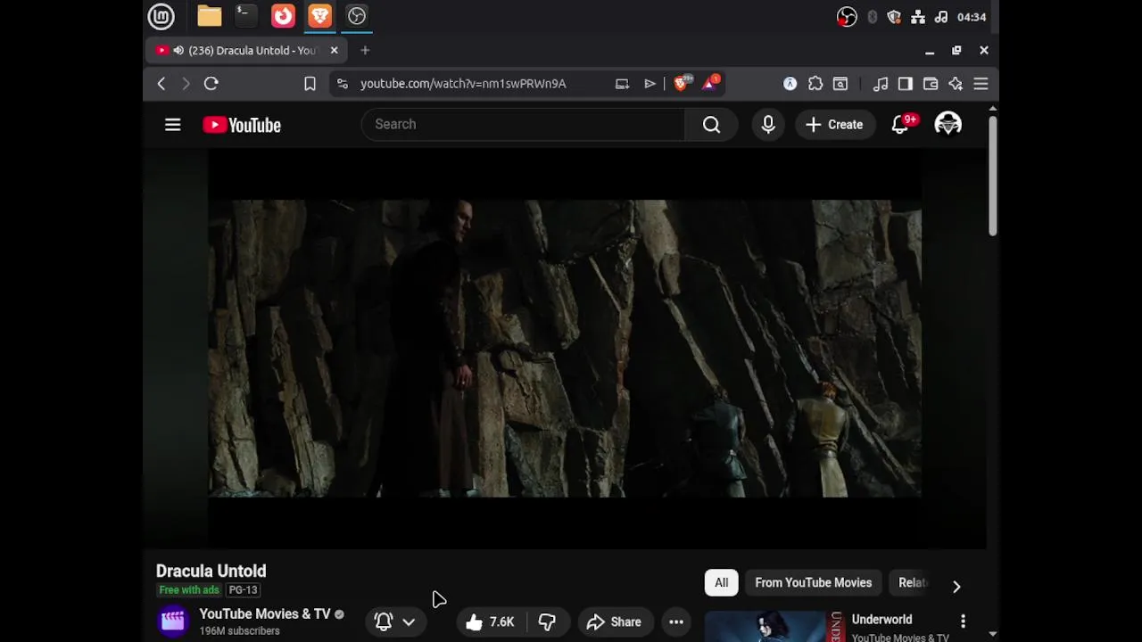Viewport: 1142px width, 642px height.
Task: Select the All filter chip
Action: [x=722, y=583]
